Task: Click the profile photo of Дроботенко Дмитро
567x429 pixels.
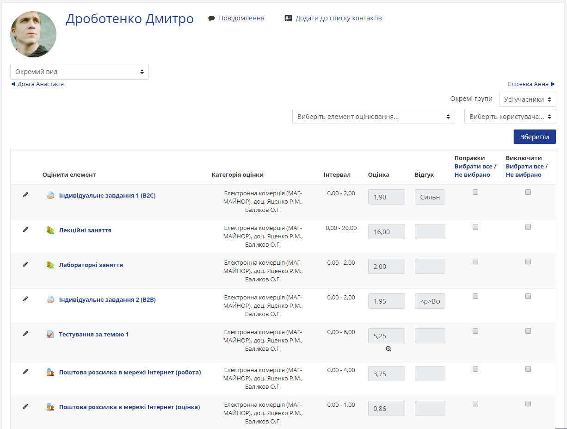Action: tap(33, 34)
